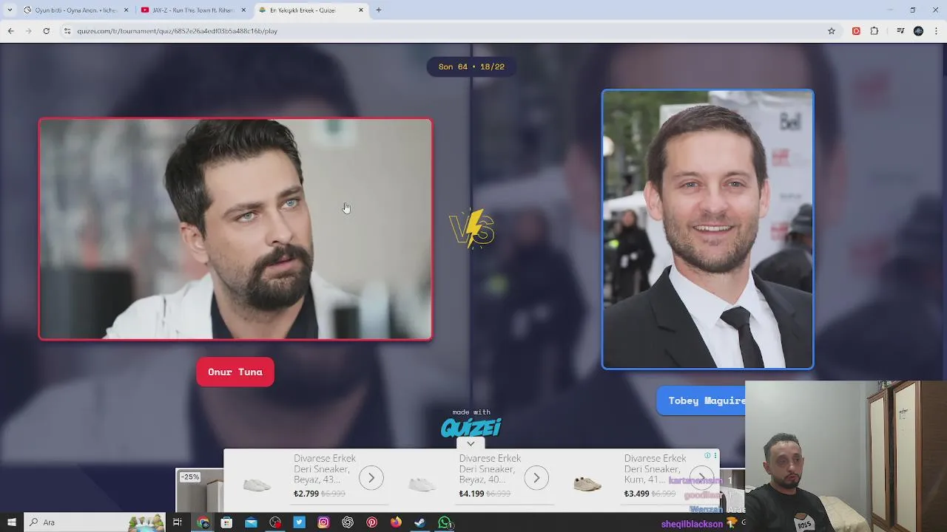Open the tab search dropdown arrow
The width and height of the screenshot is (947, 532).
(10, 10)
